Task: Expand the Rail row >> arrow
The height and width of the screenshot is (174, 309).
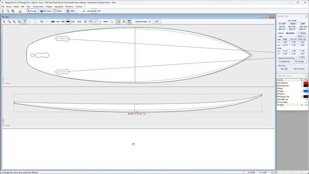Action: (307, 88)
